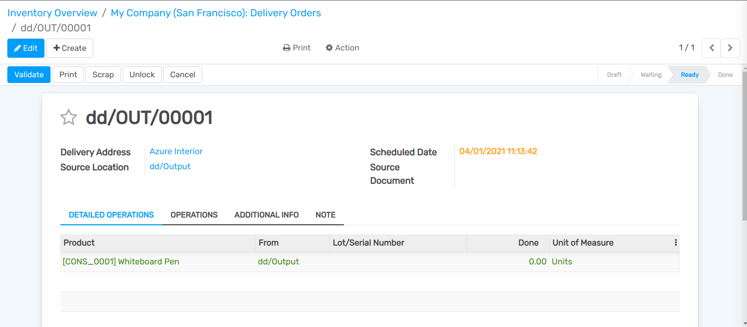Image resolution: width=747 pixels, height=327 pixels.
Task: Open column options kebab menu
Action: [x=676, y=242]
